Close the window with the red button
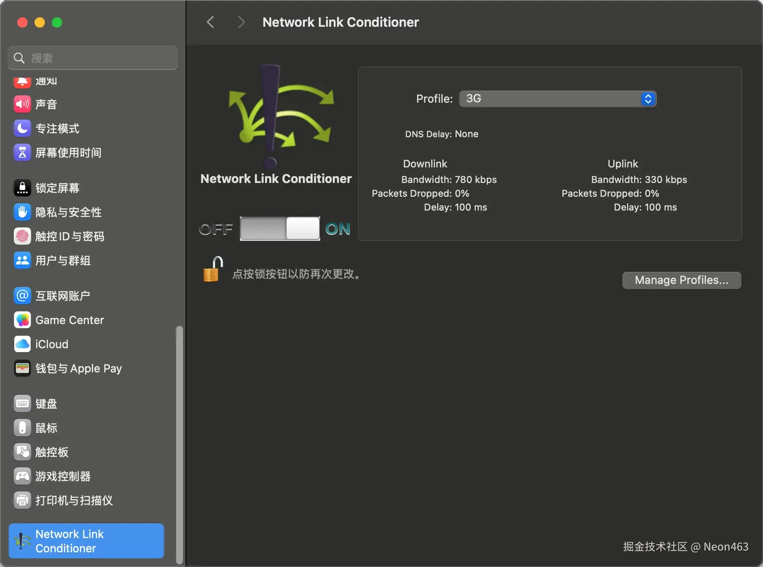 pos(22,22)
